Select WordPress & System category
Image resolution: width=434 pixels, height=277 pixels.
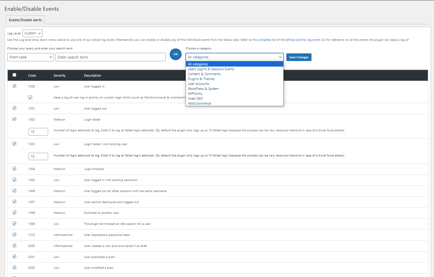click(235, 89)
